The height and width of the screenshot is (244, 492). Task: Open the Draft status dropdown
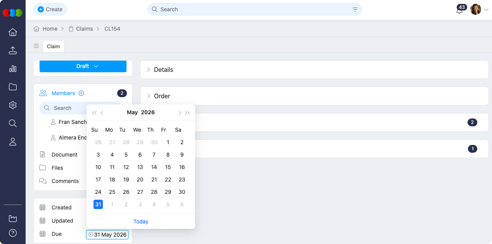pos(83,66)
